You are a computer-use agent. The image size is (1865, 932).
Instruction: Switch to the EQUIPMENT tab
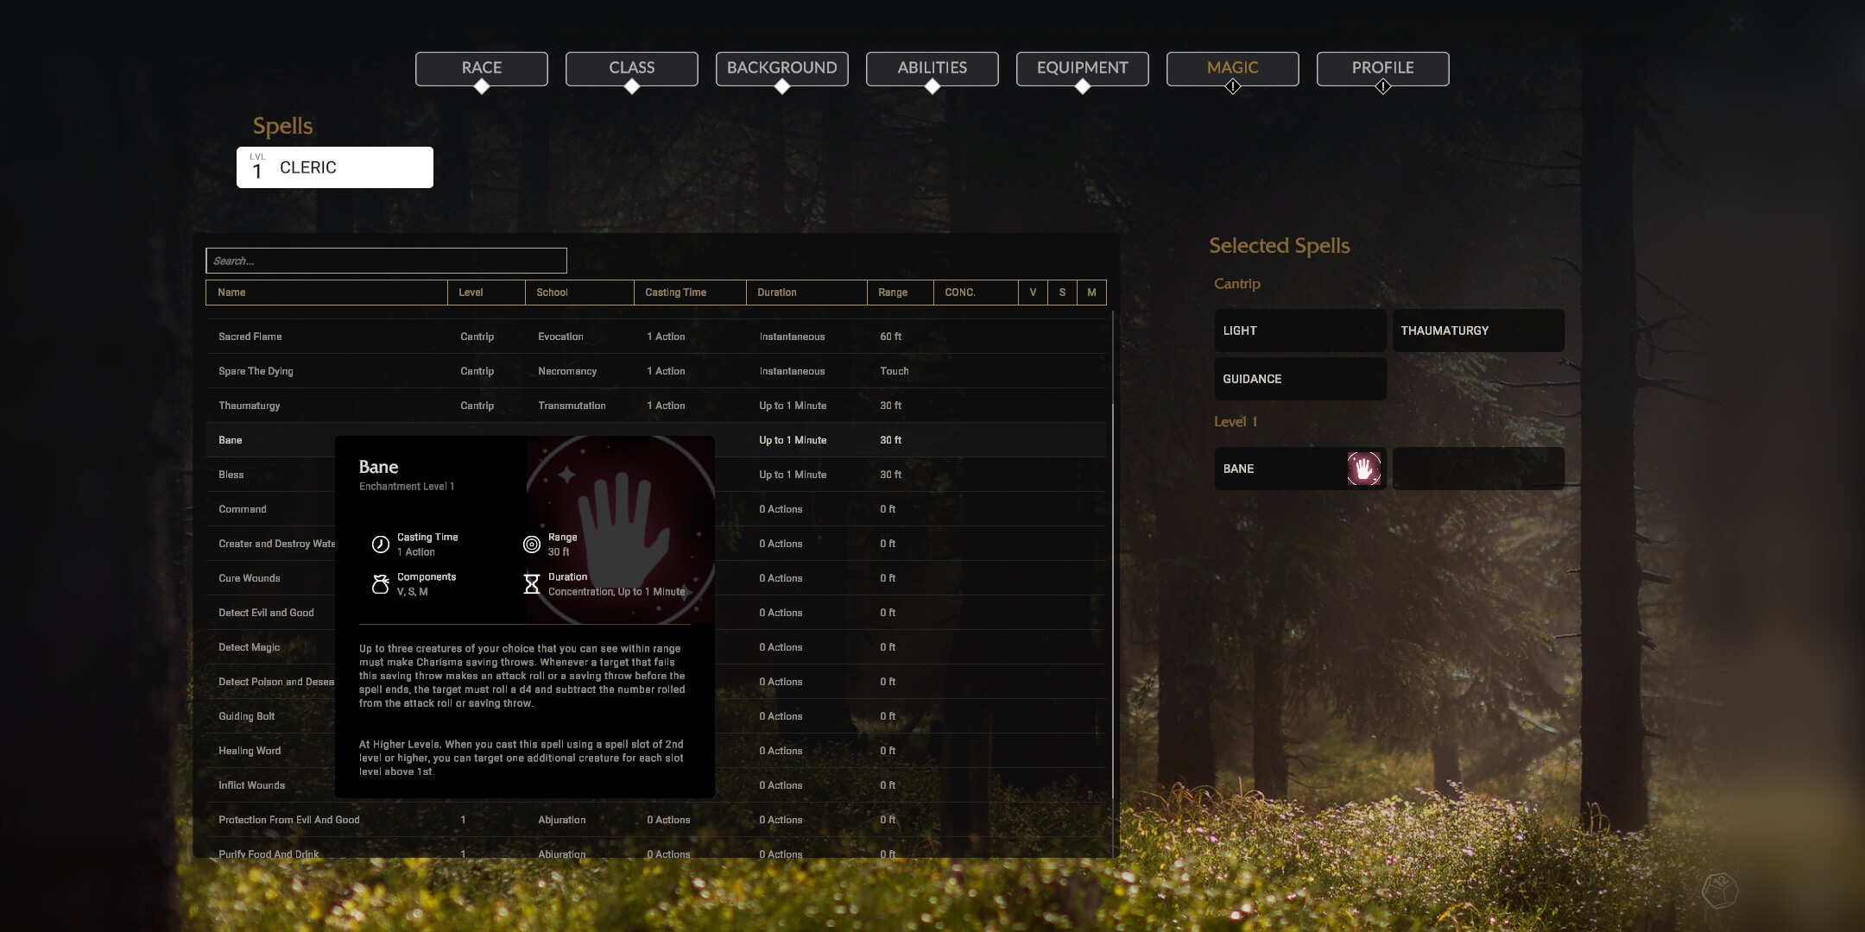pyautogui.click(x=1083, y=68)
